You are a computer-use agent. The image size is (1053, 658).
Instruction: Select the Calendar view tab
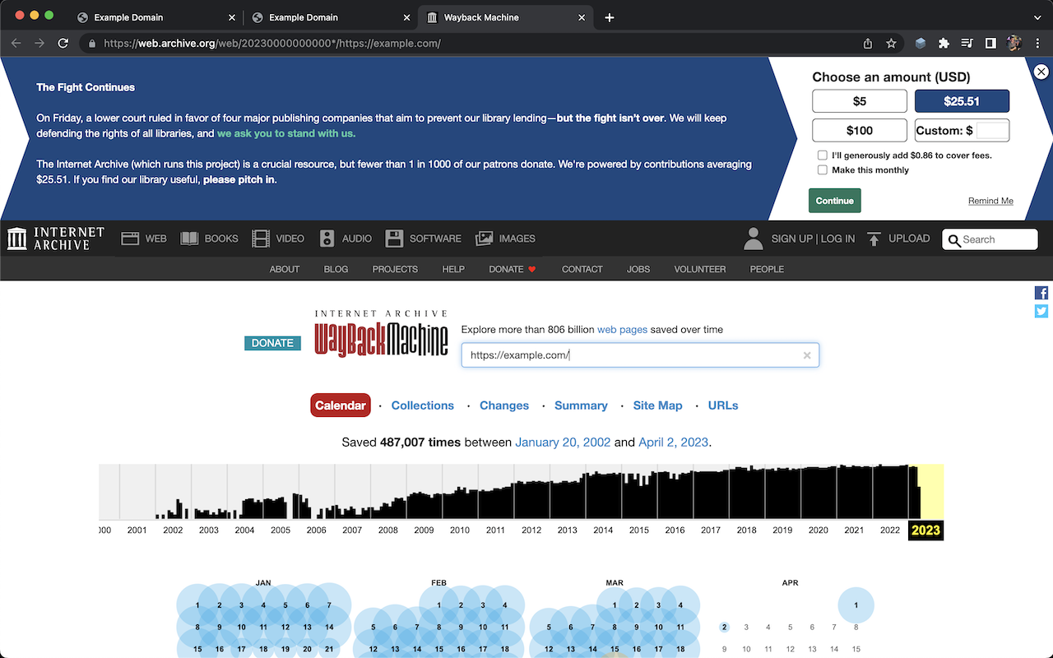tap(341, 405)
